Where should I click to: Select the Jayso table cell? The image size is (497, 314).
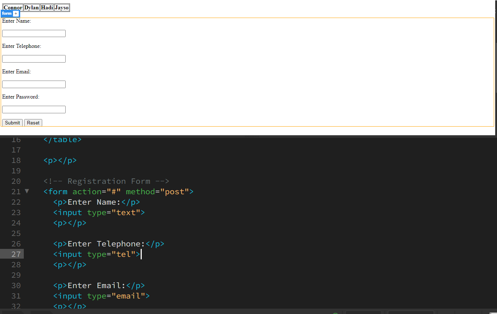pos(62,8)
